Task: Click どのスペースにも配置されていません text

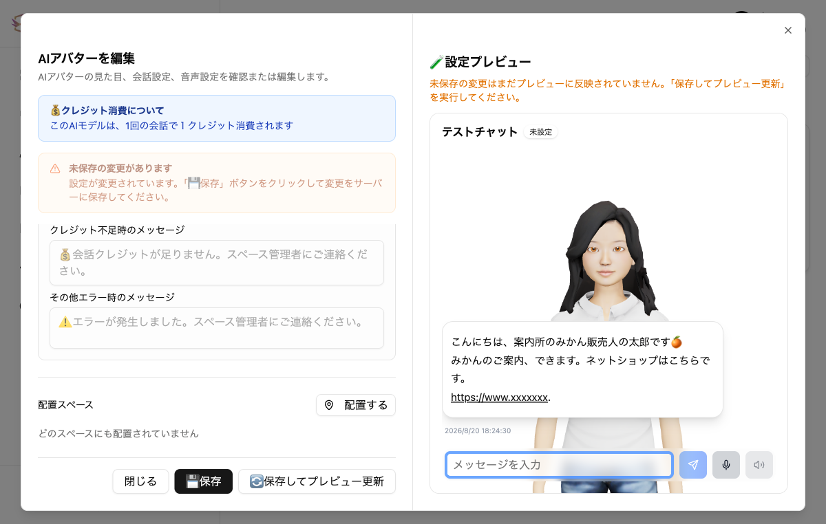Action: 118,434
